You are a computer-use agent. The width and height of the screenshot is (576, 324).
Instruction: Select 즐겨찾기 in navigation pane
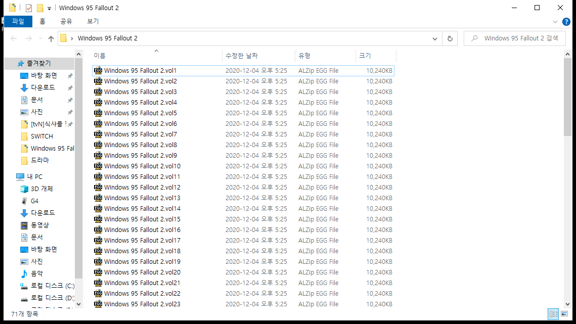pyautogui.click(x=39, y=63)
